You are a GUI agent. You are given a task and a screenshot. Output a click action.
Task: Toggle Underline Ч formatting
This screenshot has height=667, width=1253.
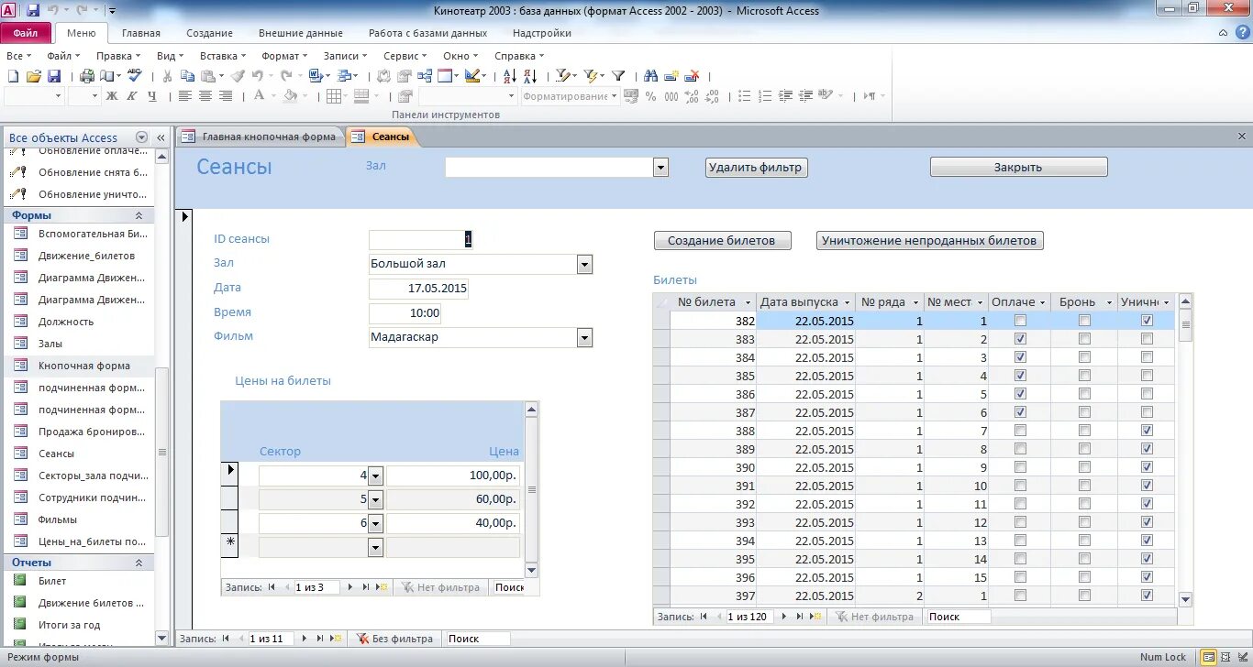pos(152,95)
